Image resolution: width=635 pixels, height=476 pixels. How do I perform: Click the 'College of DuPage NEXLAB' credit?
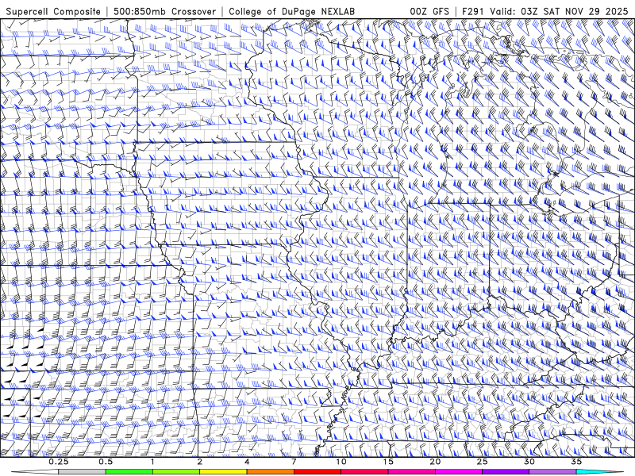pos(291,11)
